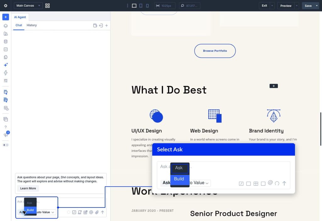Switch to tablet view icon
Image resolution: width=322 pixels, height=221 pixels.
point(141,6)
